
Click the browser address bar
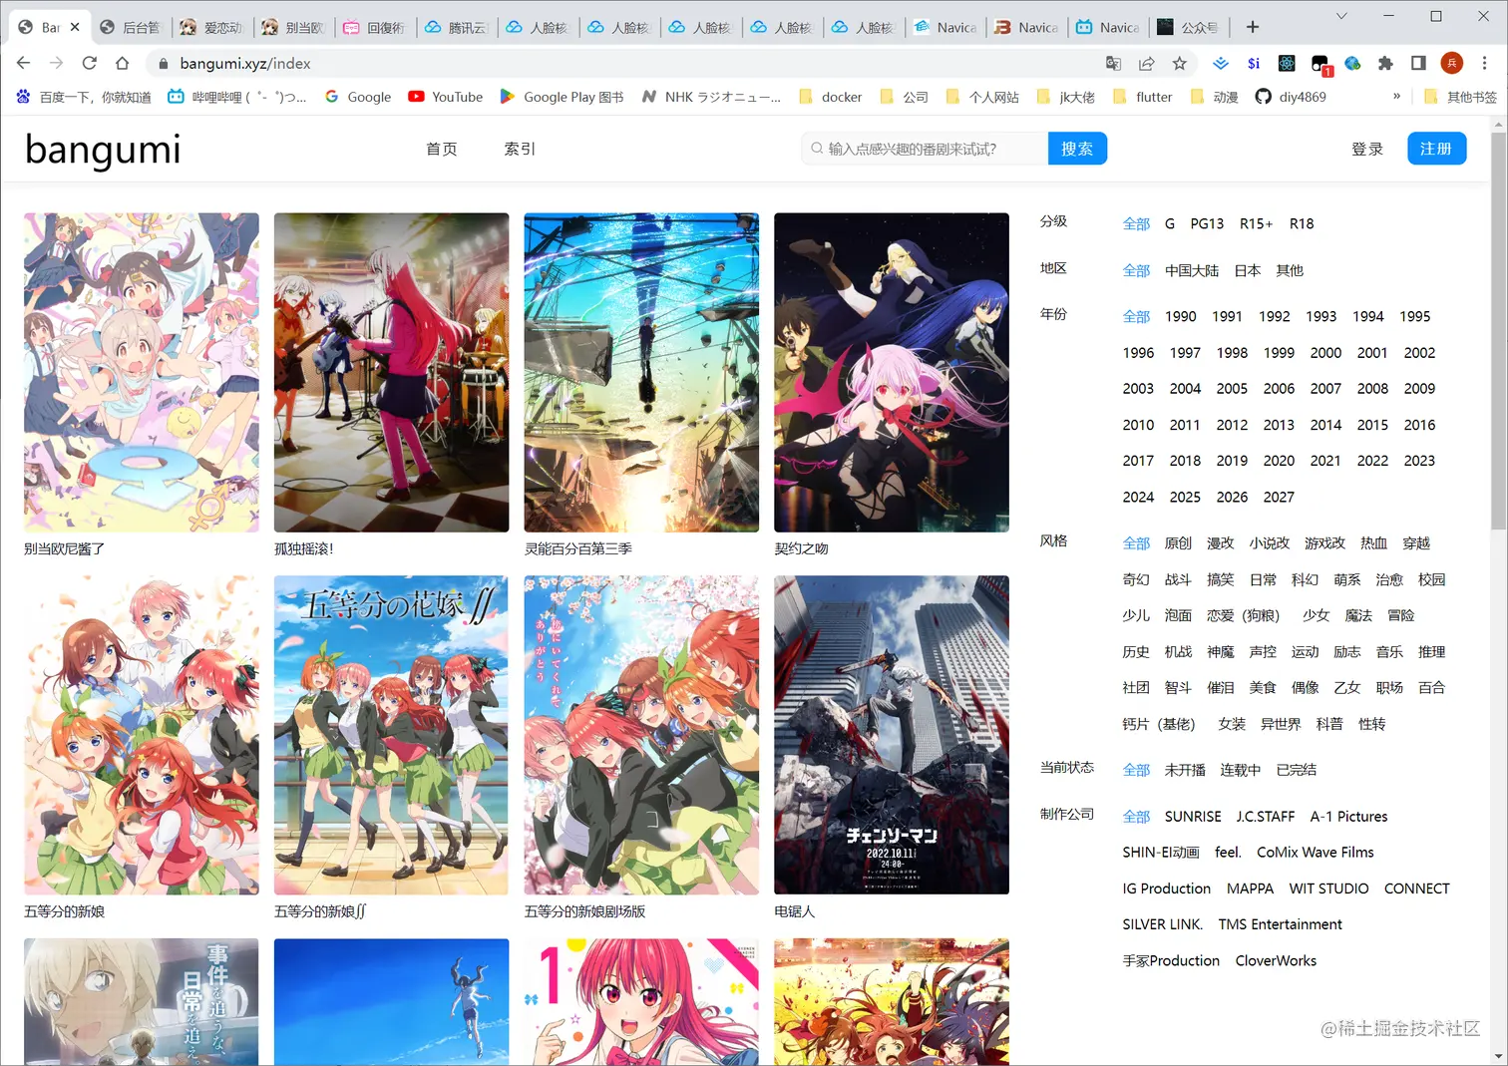pyautogui.click(x=628, y=63)
